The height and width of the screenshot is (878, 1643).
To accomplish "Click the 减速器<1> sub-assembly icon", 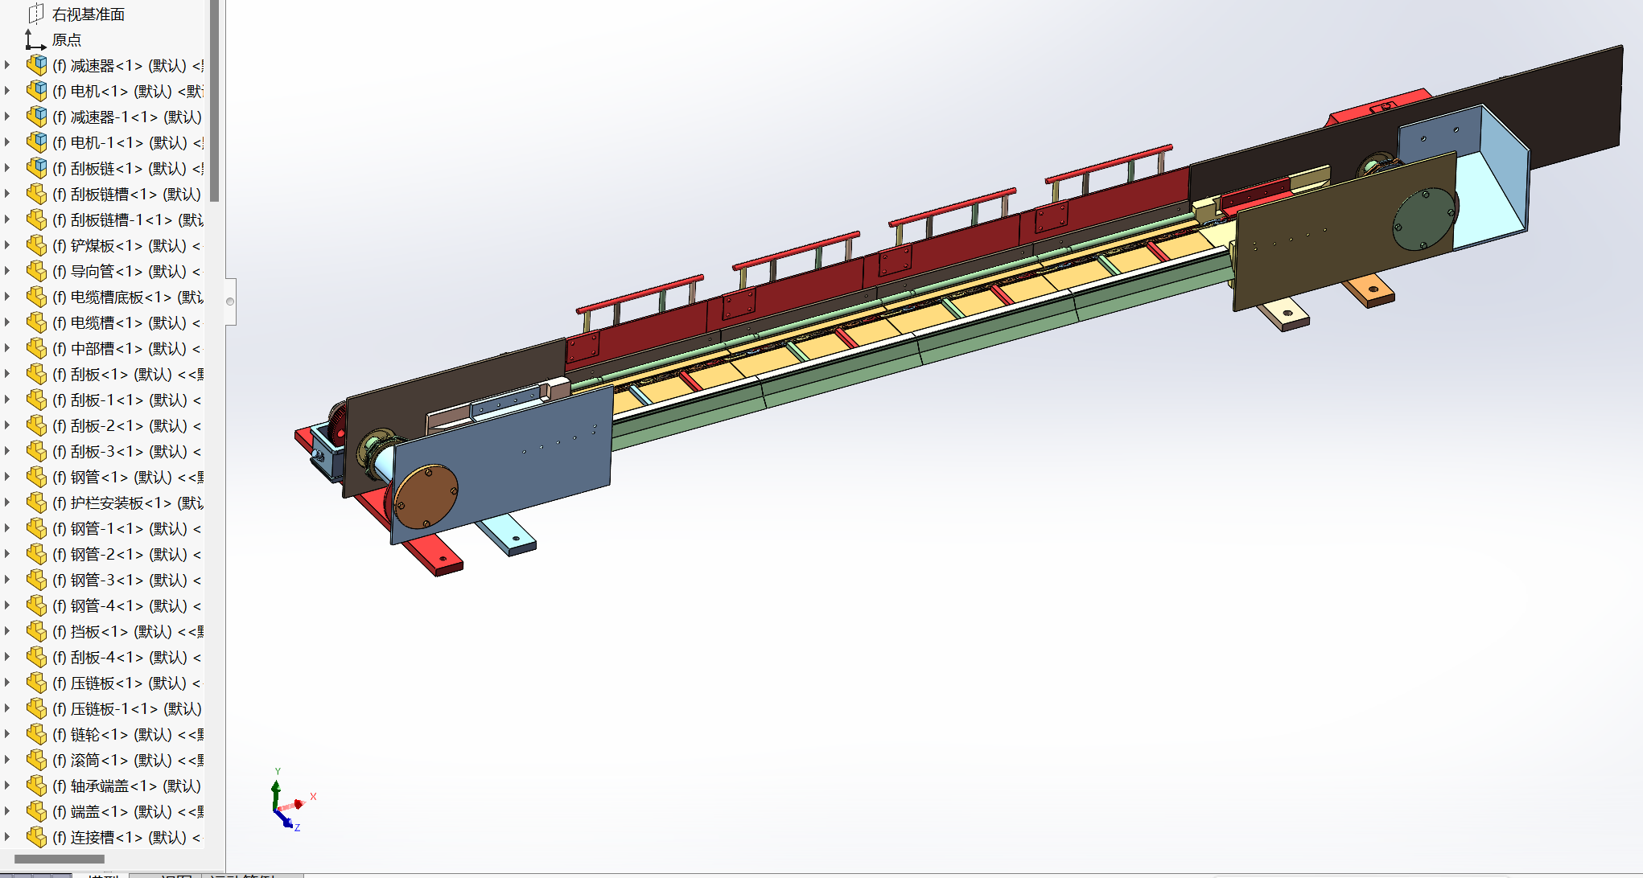I will tap(37, 65).
